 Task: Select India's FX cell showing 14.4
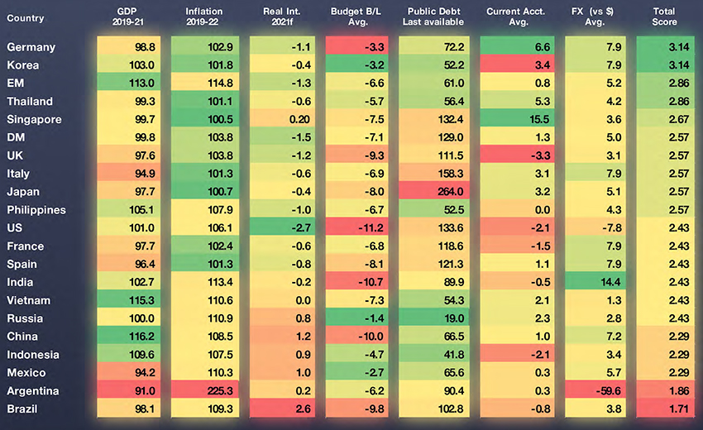point(591,282)
